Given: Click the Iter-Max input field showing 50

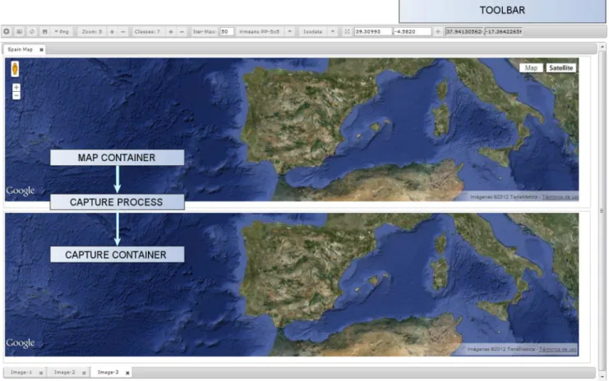Looking at the screenshot, I should 227,32.
